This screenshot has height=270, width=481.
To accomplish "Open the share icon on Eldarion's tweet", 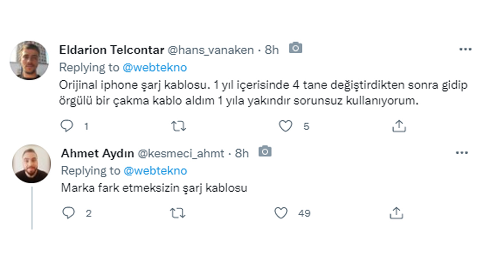I will [399, 126].
